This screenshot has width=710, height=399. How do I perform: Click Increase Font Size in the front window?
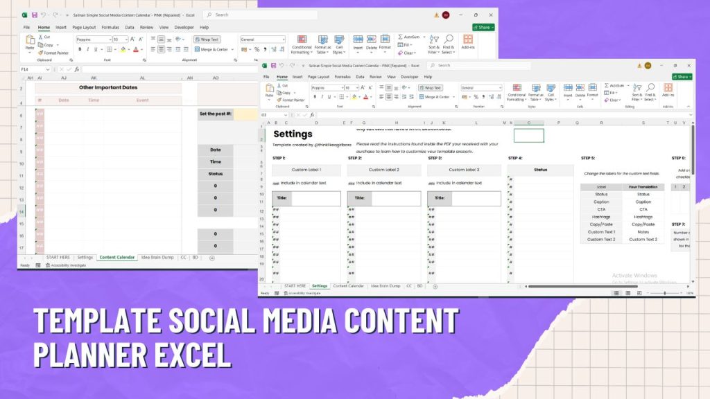(x=362, y=88)
